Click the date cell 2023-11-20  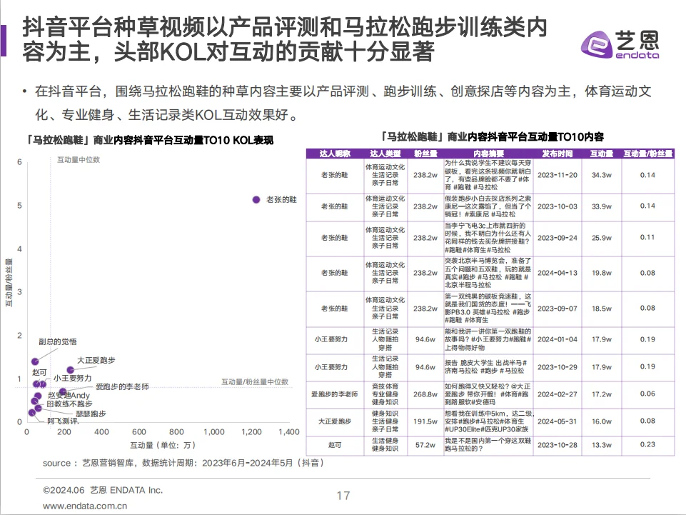pyautogui.click(x=558, y=175)
